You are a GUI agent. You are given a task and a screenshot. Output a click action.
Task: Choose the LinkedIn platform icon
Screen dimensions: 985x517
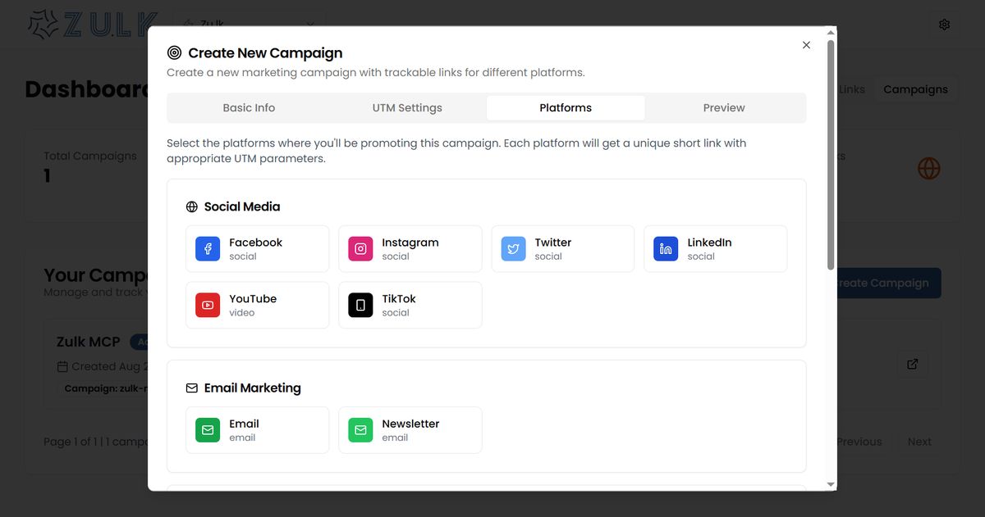(666, 249)
